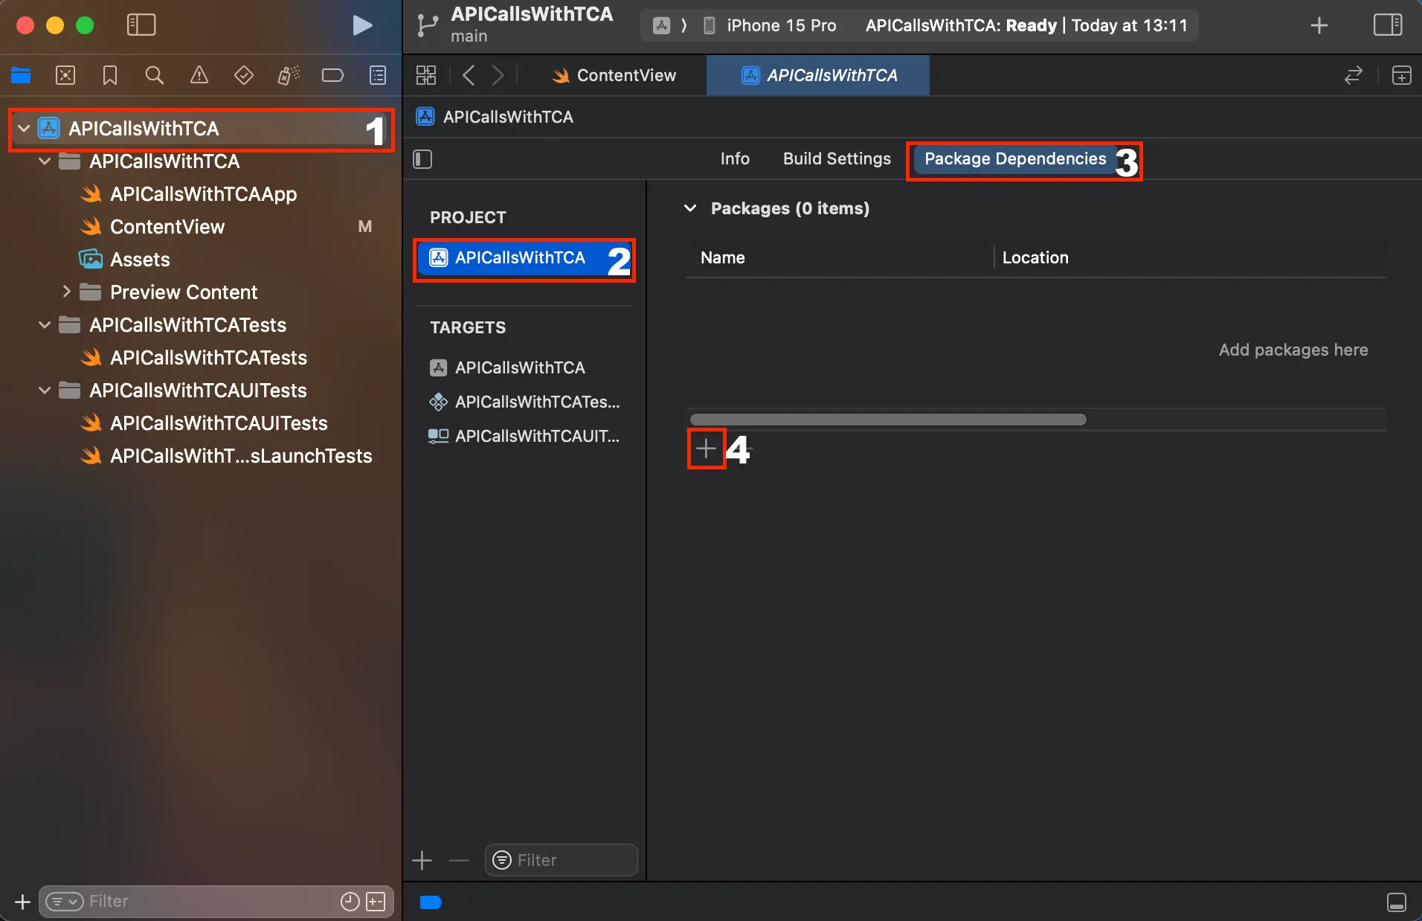Toggle the navigator sidebar
This screenshot has height=921, width=1422.
point(141,25)
